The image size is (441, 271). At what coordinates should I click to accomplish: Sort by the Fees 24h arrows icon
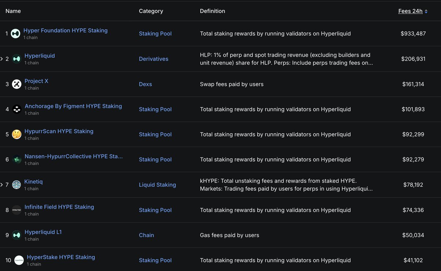pyautogui.click(x=426, y=11)
